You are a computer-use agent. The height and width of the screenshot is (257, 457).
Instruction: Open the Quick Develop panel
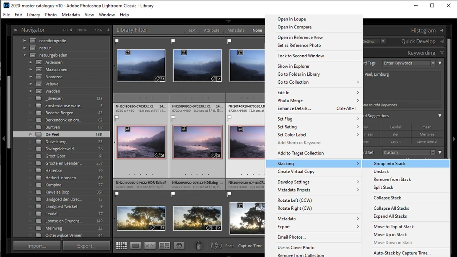coord(418,41)
